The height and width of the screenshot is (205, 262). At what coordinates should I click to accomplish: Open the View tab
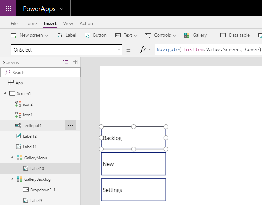click(x=68, y=23)
